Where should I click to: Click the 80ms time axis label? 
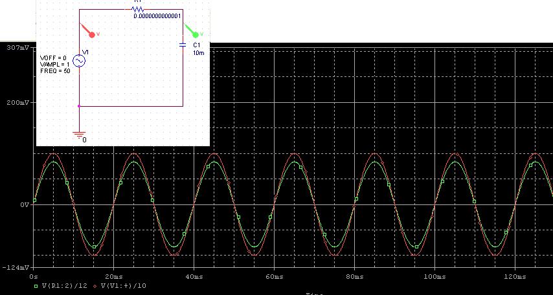tap(354, 277)
